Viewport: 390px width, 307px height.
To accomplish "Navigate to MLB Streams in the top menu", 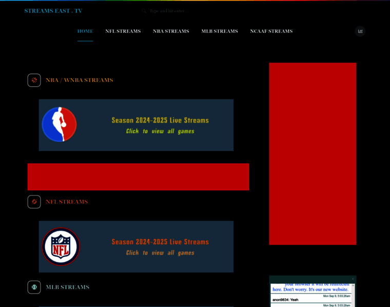I will tap(219, 31).
